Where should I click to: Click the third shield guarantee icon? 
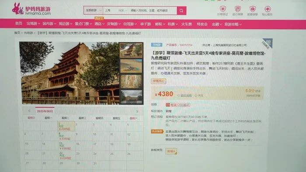[x=253, y=9]
